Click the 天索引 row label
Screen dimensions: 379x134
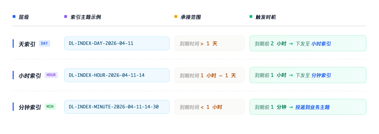[27, 44]
